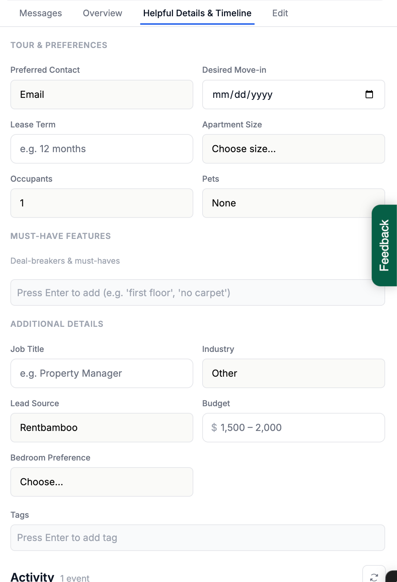
Task: Click into the Lease Term field
Action: (102, 149)
